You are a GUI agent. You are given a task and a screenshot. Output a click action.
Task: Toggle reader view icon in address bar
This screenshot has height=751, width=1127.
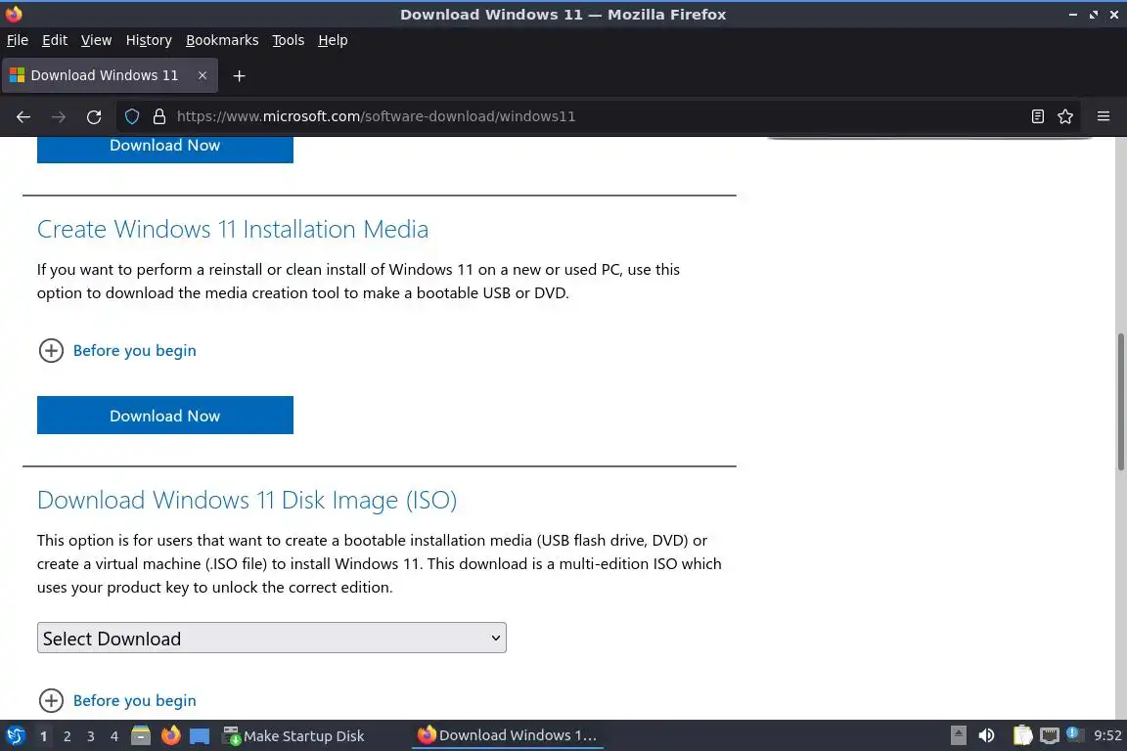pos(1037,116)
